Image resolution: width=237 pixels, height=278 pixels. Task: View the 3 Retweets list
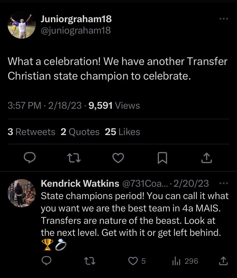pyautogui.click(x=31, y=132)
